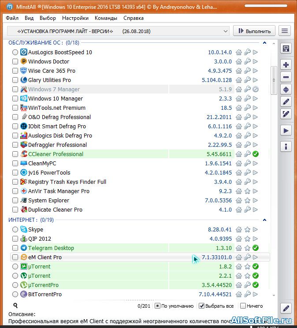
Task: Click the list scrollbar down arrow
Action: [274, 295]
